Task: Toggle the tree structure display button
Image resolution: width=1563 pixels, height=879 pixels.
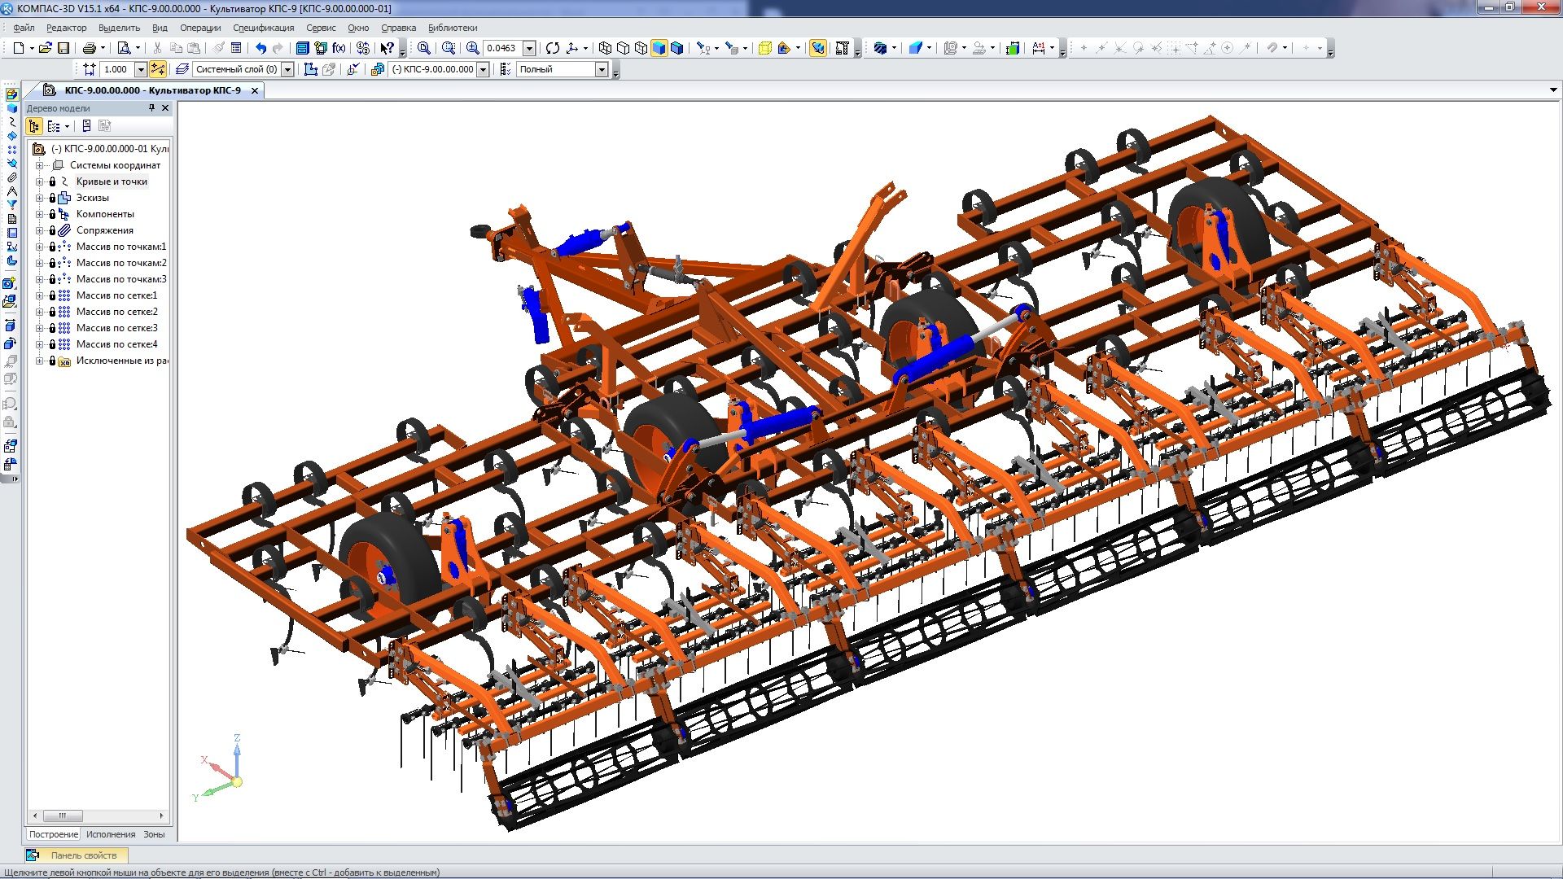Action: [34, 126]
